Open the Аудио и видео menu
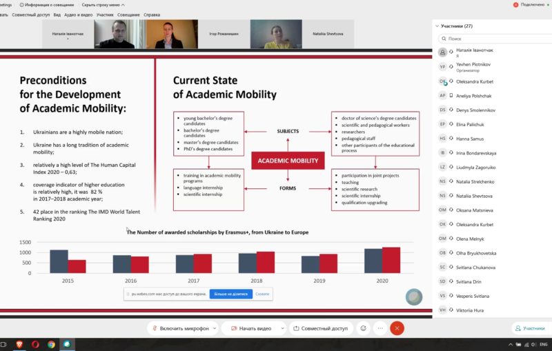The height and width of the screenshot is (351, 552). 77,14
